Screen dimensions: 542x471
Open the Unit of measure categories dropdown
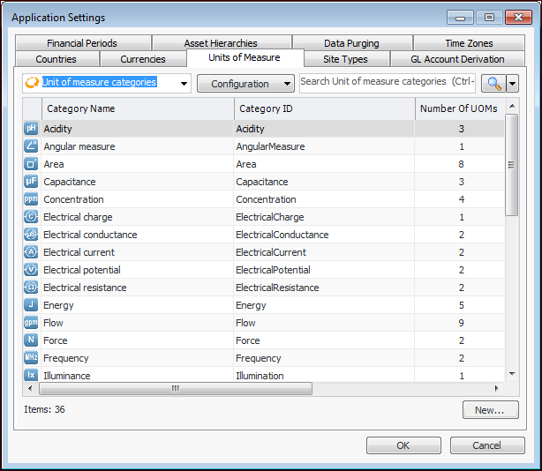tap(184, 83)
